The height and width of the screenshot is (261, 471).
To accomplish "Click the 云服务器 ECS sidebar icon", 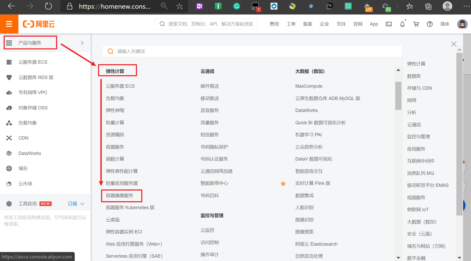I will (x=9, y=62).
